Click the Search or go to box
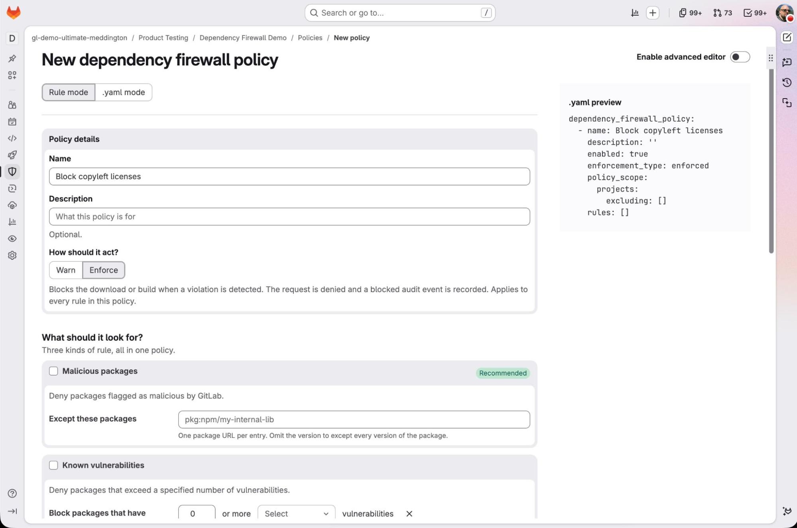 click(400, 13)
